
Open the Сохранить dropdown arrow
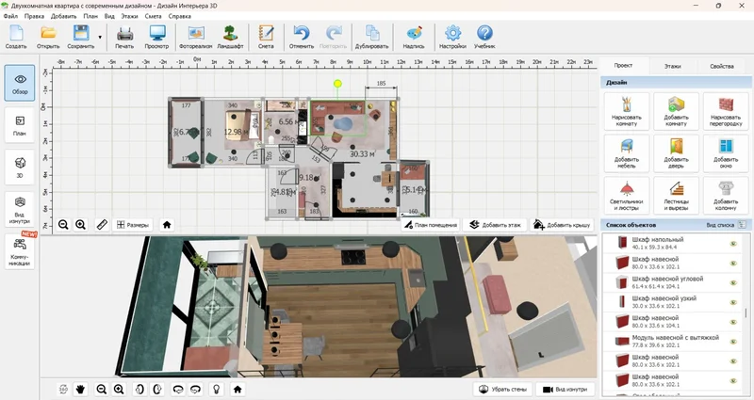click(x=100, y=37)
